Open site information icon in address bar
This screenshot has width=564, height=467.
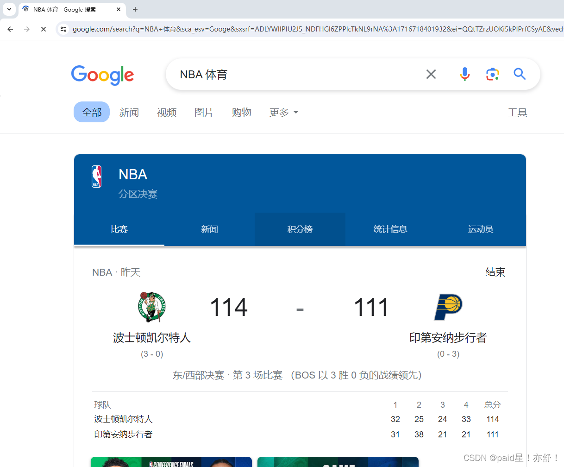tap(63, 29)
